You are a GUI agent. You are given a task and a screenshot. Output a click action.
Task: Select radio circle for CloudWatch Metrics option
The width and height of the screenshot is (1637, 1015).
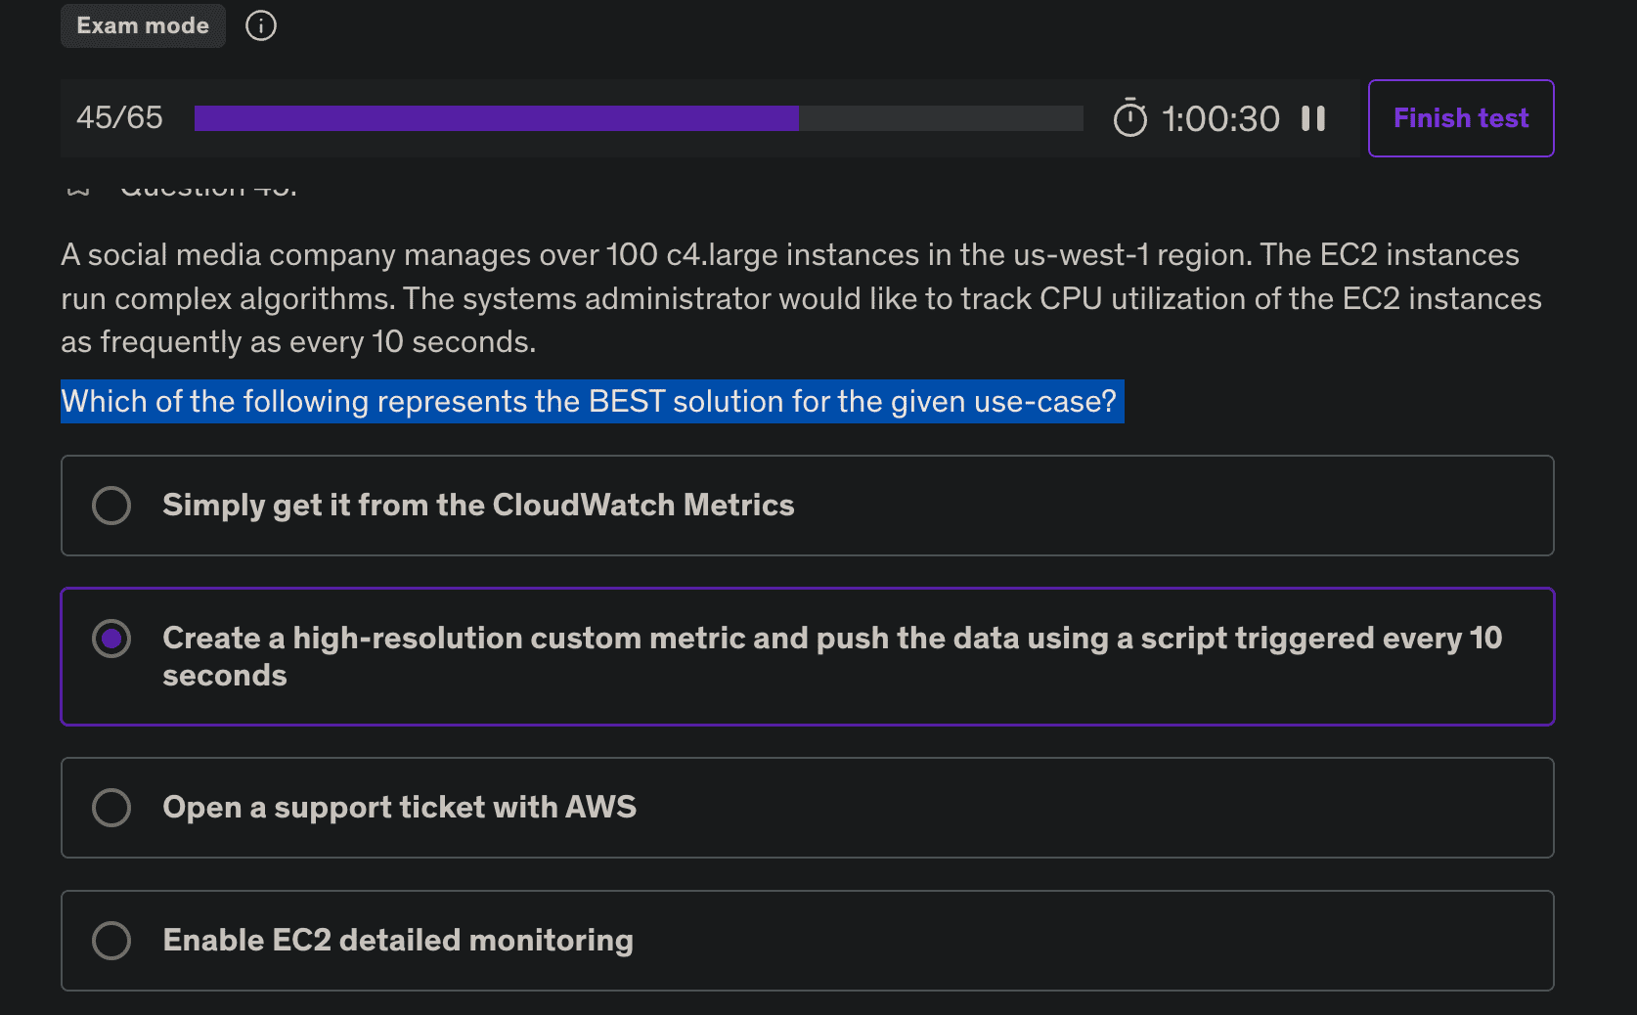(111, 506)
